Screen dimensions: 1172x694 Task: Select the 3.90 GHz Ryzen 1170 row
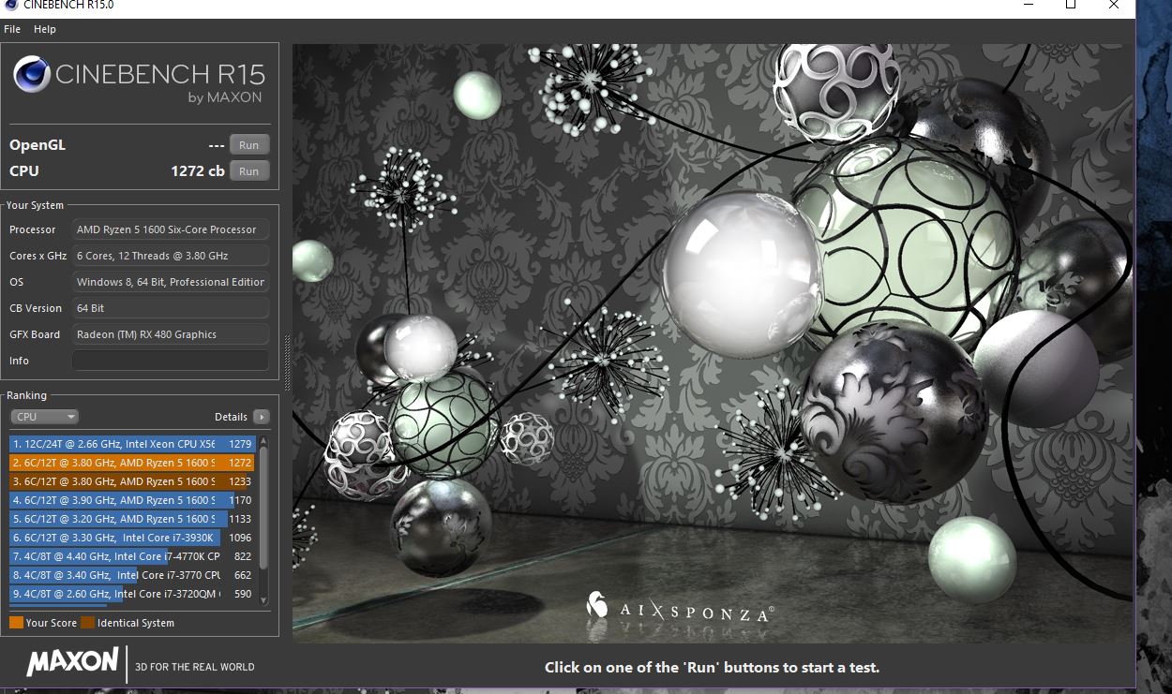coord(132,500)
